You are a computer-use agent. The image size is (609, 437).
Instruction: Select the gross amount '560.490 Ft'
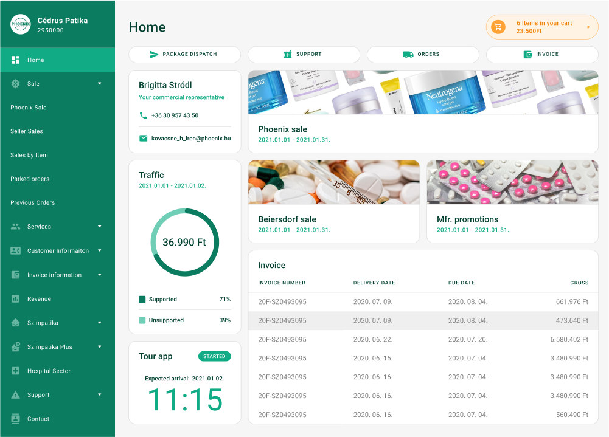click(x=572, y=415)
